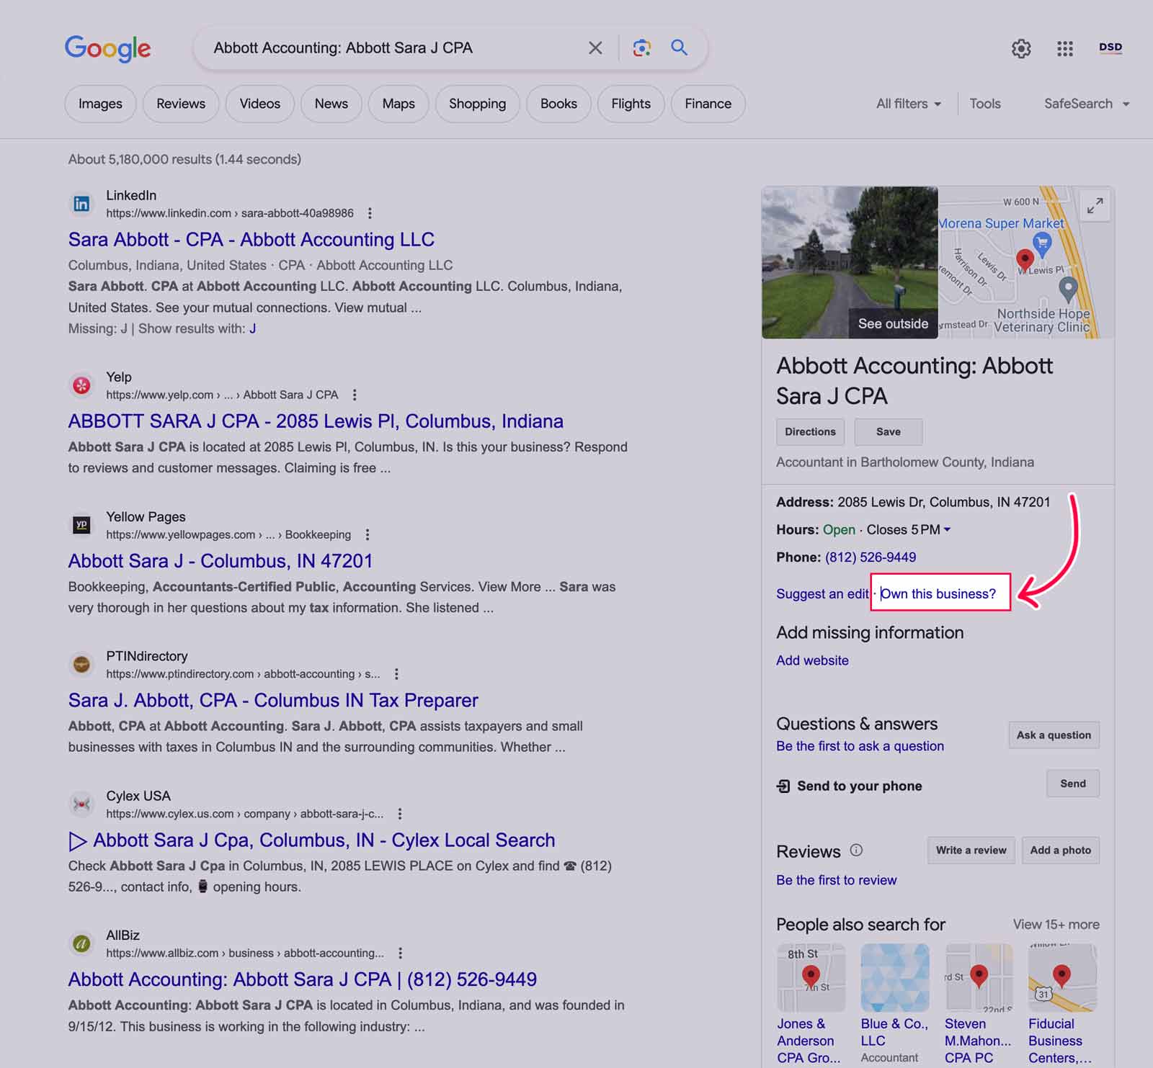This screenshot has width=1153, height=1068.
Task: Open the Google apps grid
Action: 1064,48
